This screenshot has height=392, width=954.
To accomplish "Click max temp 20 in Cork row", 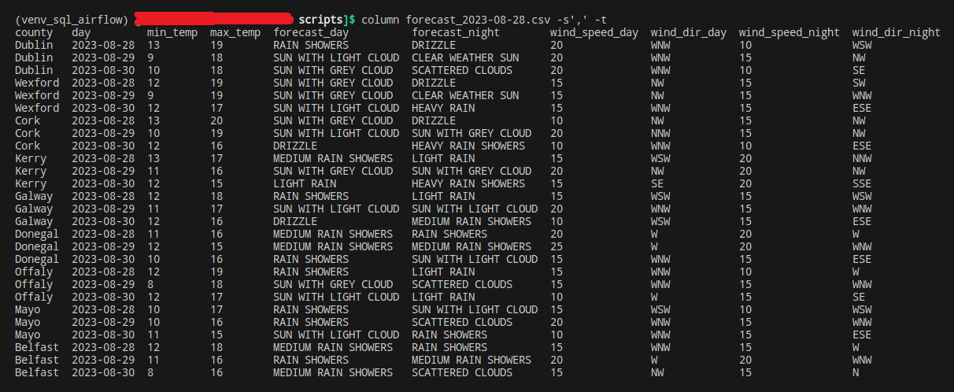I will (x=216, y=120).
